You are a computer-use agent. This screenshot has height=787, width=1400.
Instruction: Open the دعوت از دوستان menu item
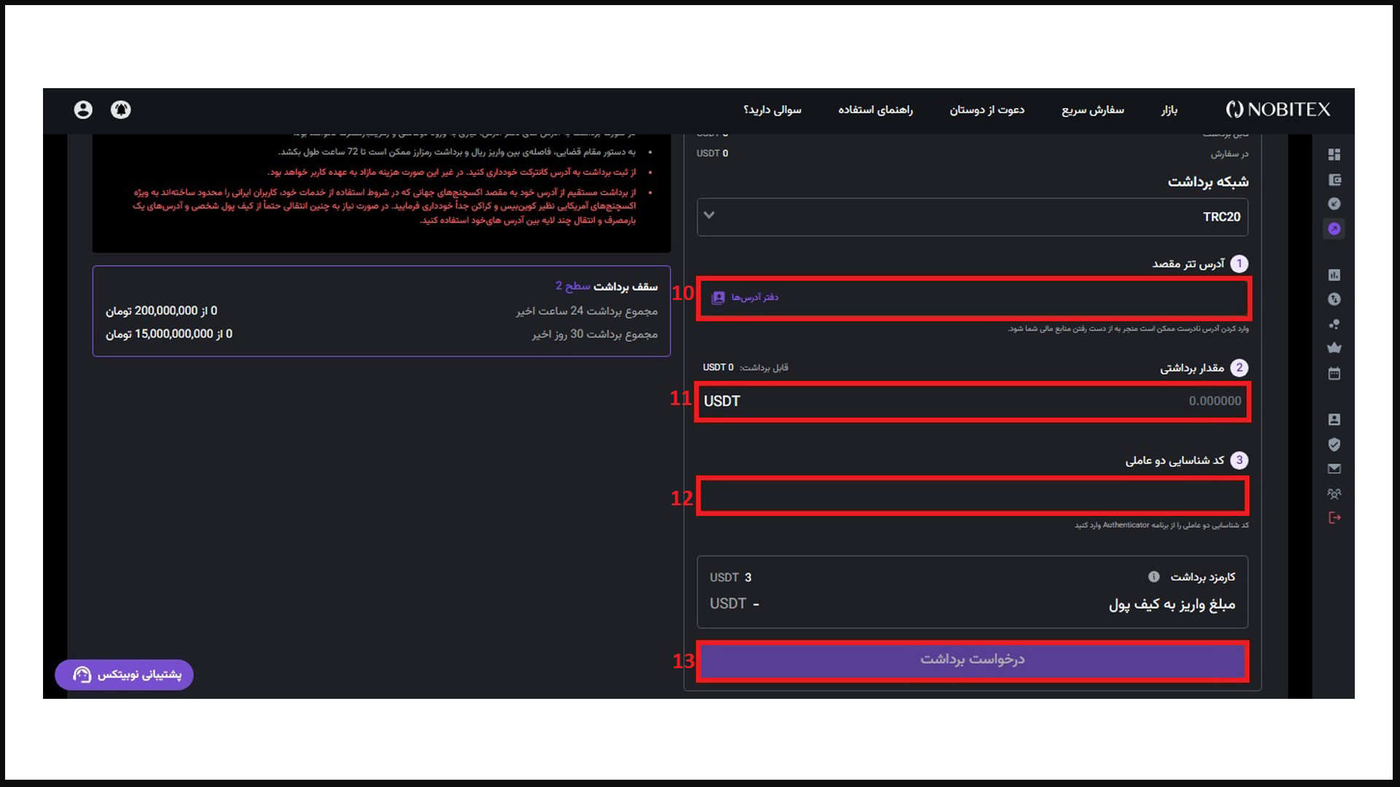point(987,110)
